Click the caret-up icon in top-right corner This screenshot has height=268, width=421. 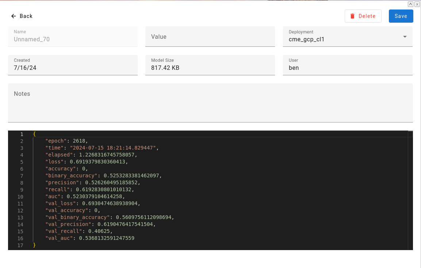410,4
